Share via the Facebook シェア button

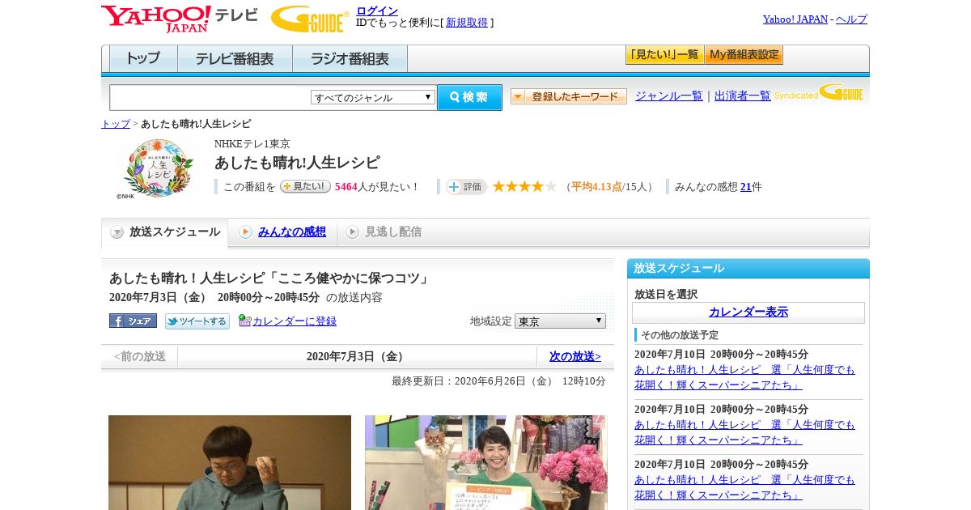pos(133,321)
